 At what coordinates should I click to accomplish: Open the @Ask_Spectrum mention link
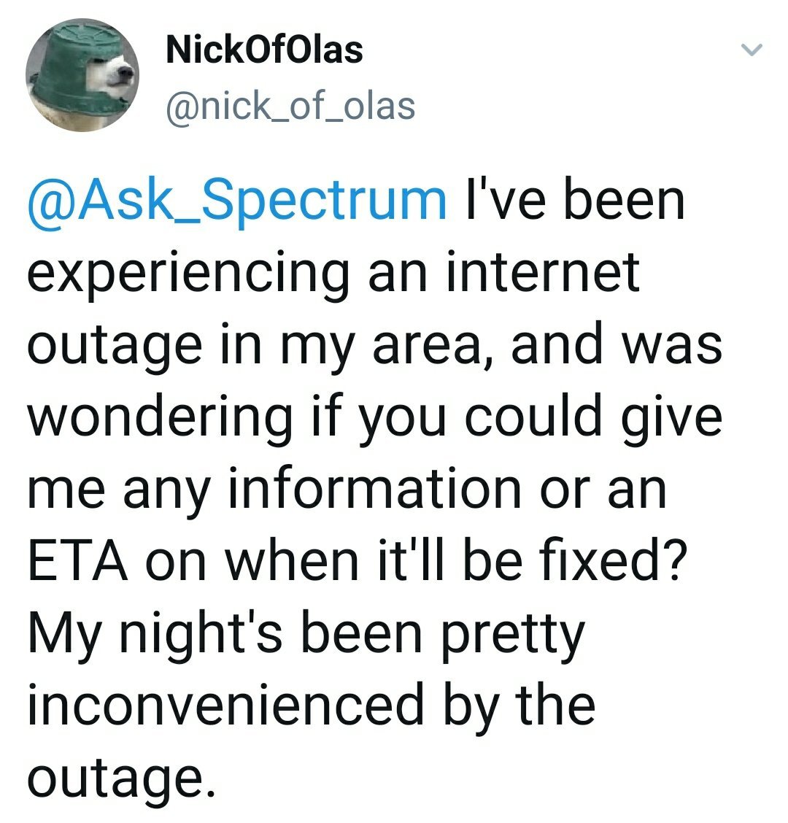pyautogui.click(x=237, y=201)
